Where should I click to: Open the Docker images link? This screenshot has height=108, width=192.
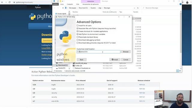(x=47, y=55)
